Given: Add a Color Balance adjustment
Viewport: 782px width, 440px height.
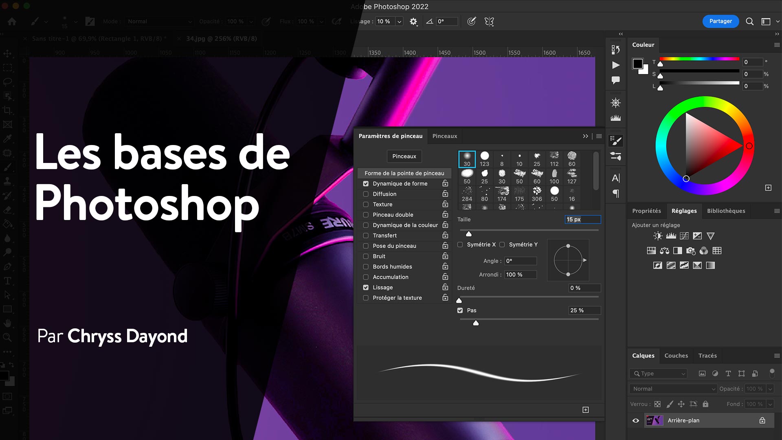Looking at the screenshot, I should [665, 251].
